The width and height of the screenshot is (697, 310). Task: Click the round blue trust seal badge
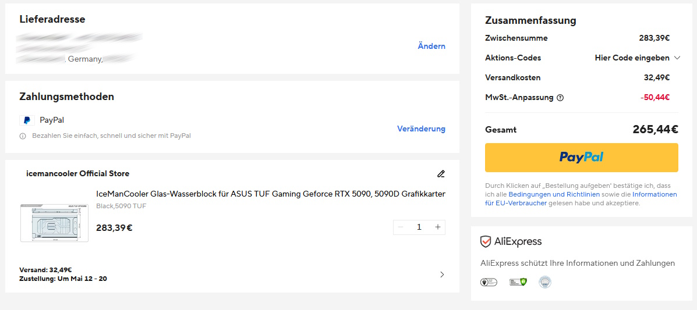pos(545,282)
